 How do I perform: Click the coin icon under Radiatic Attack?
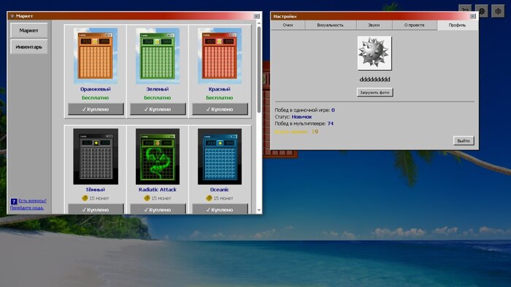(x=147, y=199)
